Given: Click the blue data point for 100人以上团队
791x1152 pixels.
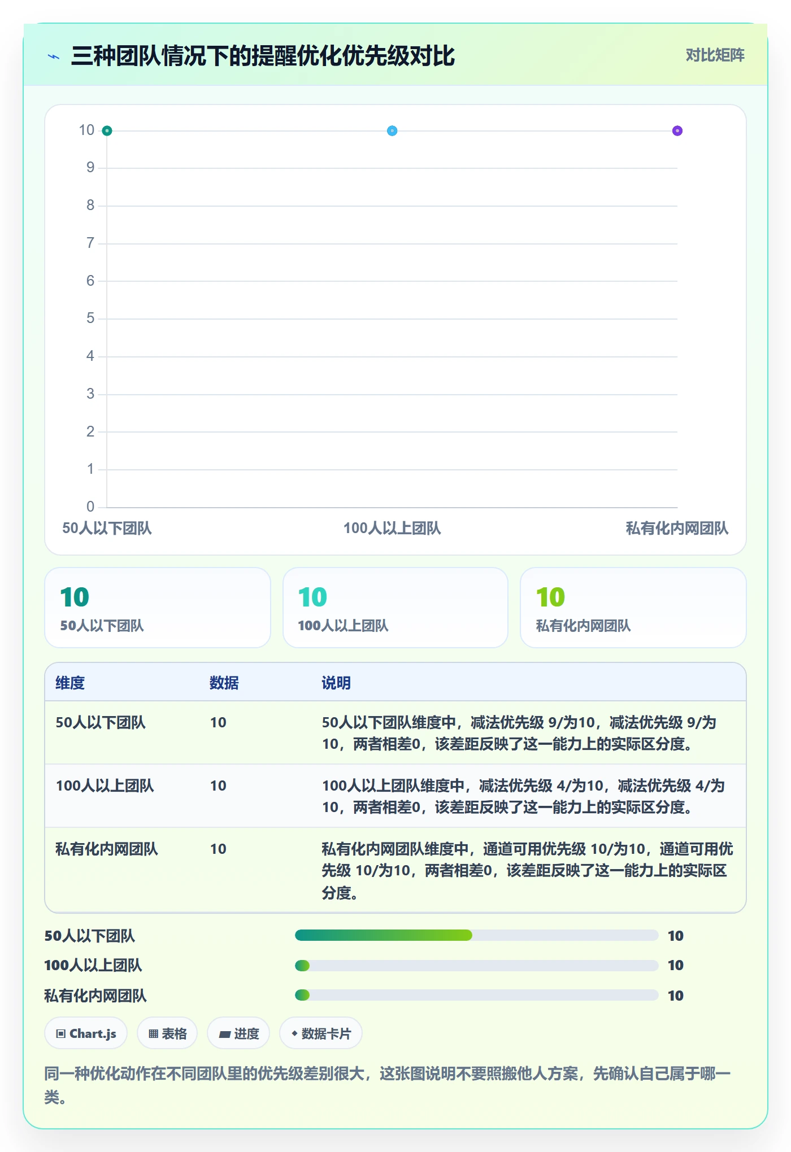Looking at the screenshot, I should tap(392, 131).
